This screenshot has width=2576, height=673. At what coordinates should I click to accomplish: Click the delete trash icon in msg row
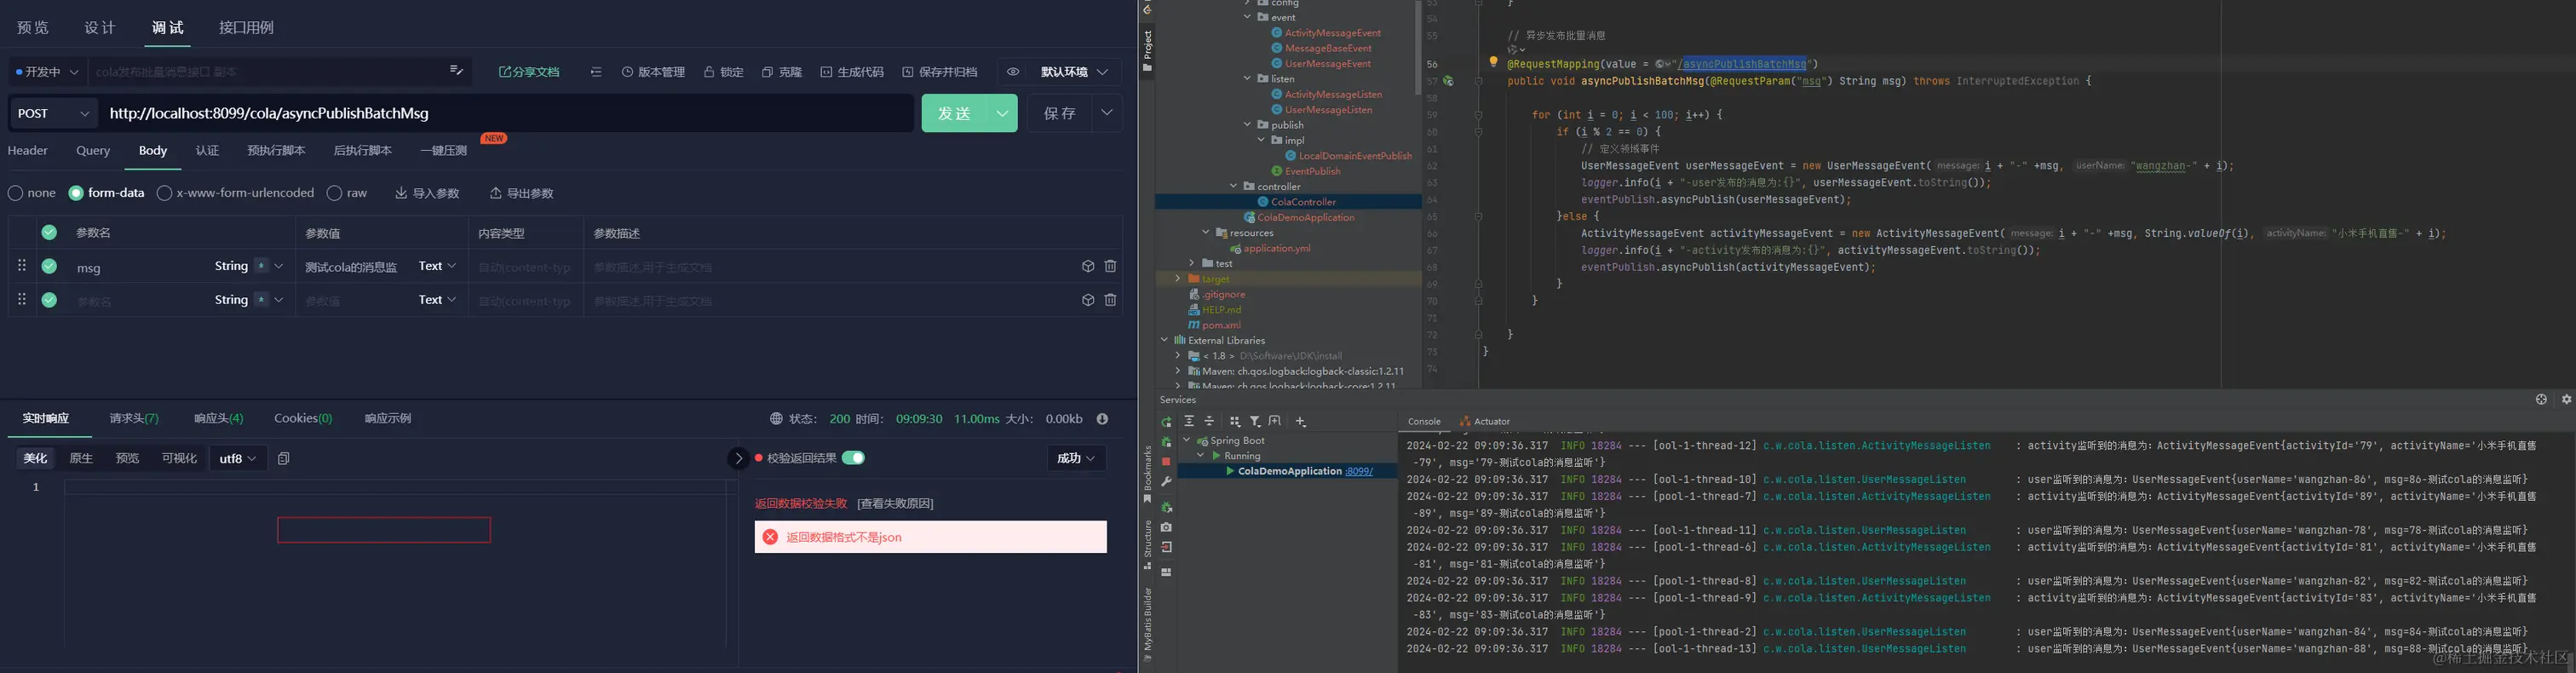pyautogui.click(x=1110, y=266)
